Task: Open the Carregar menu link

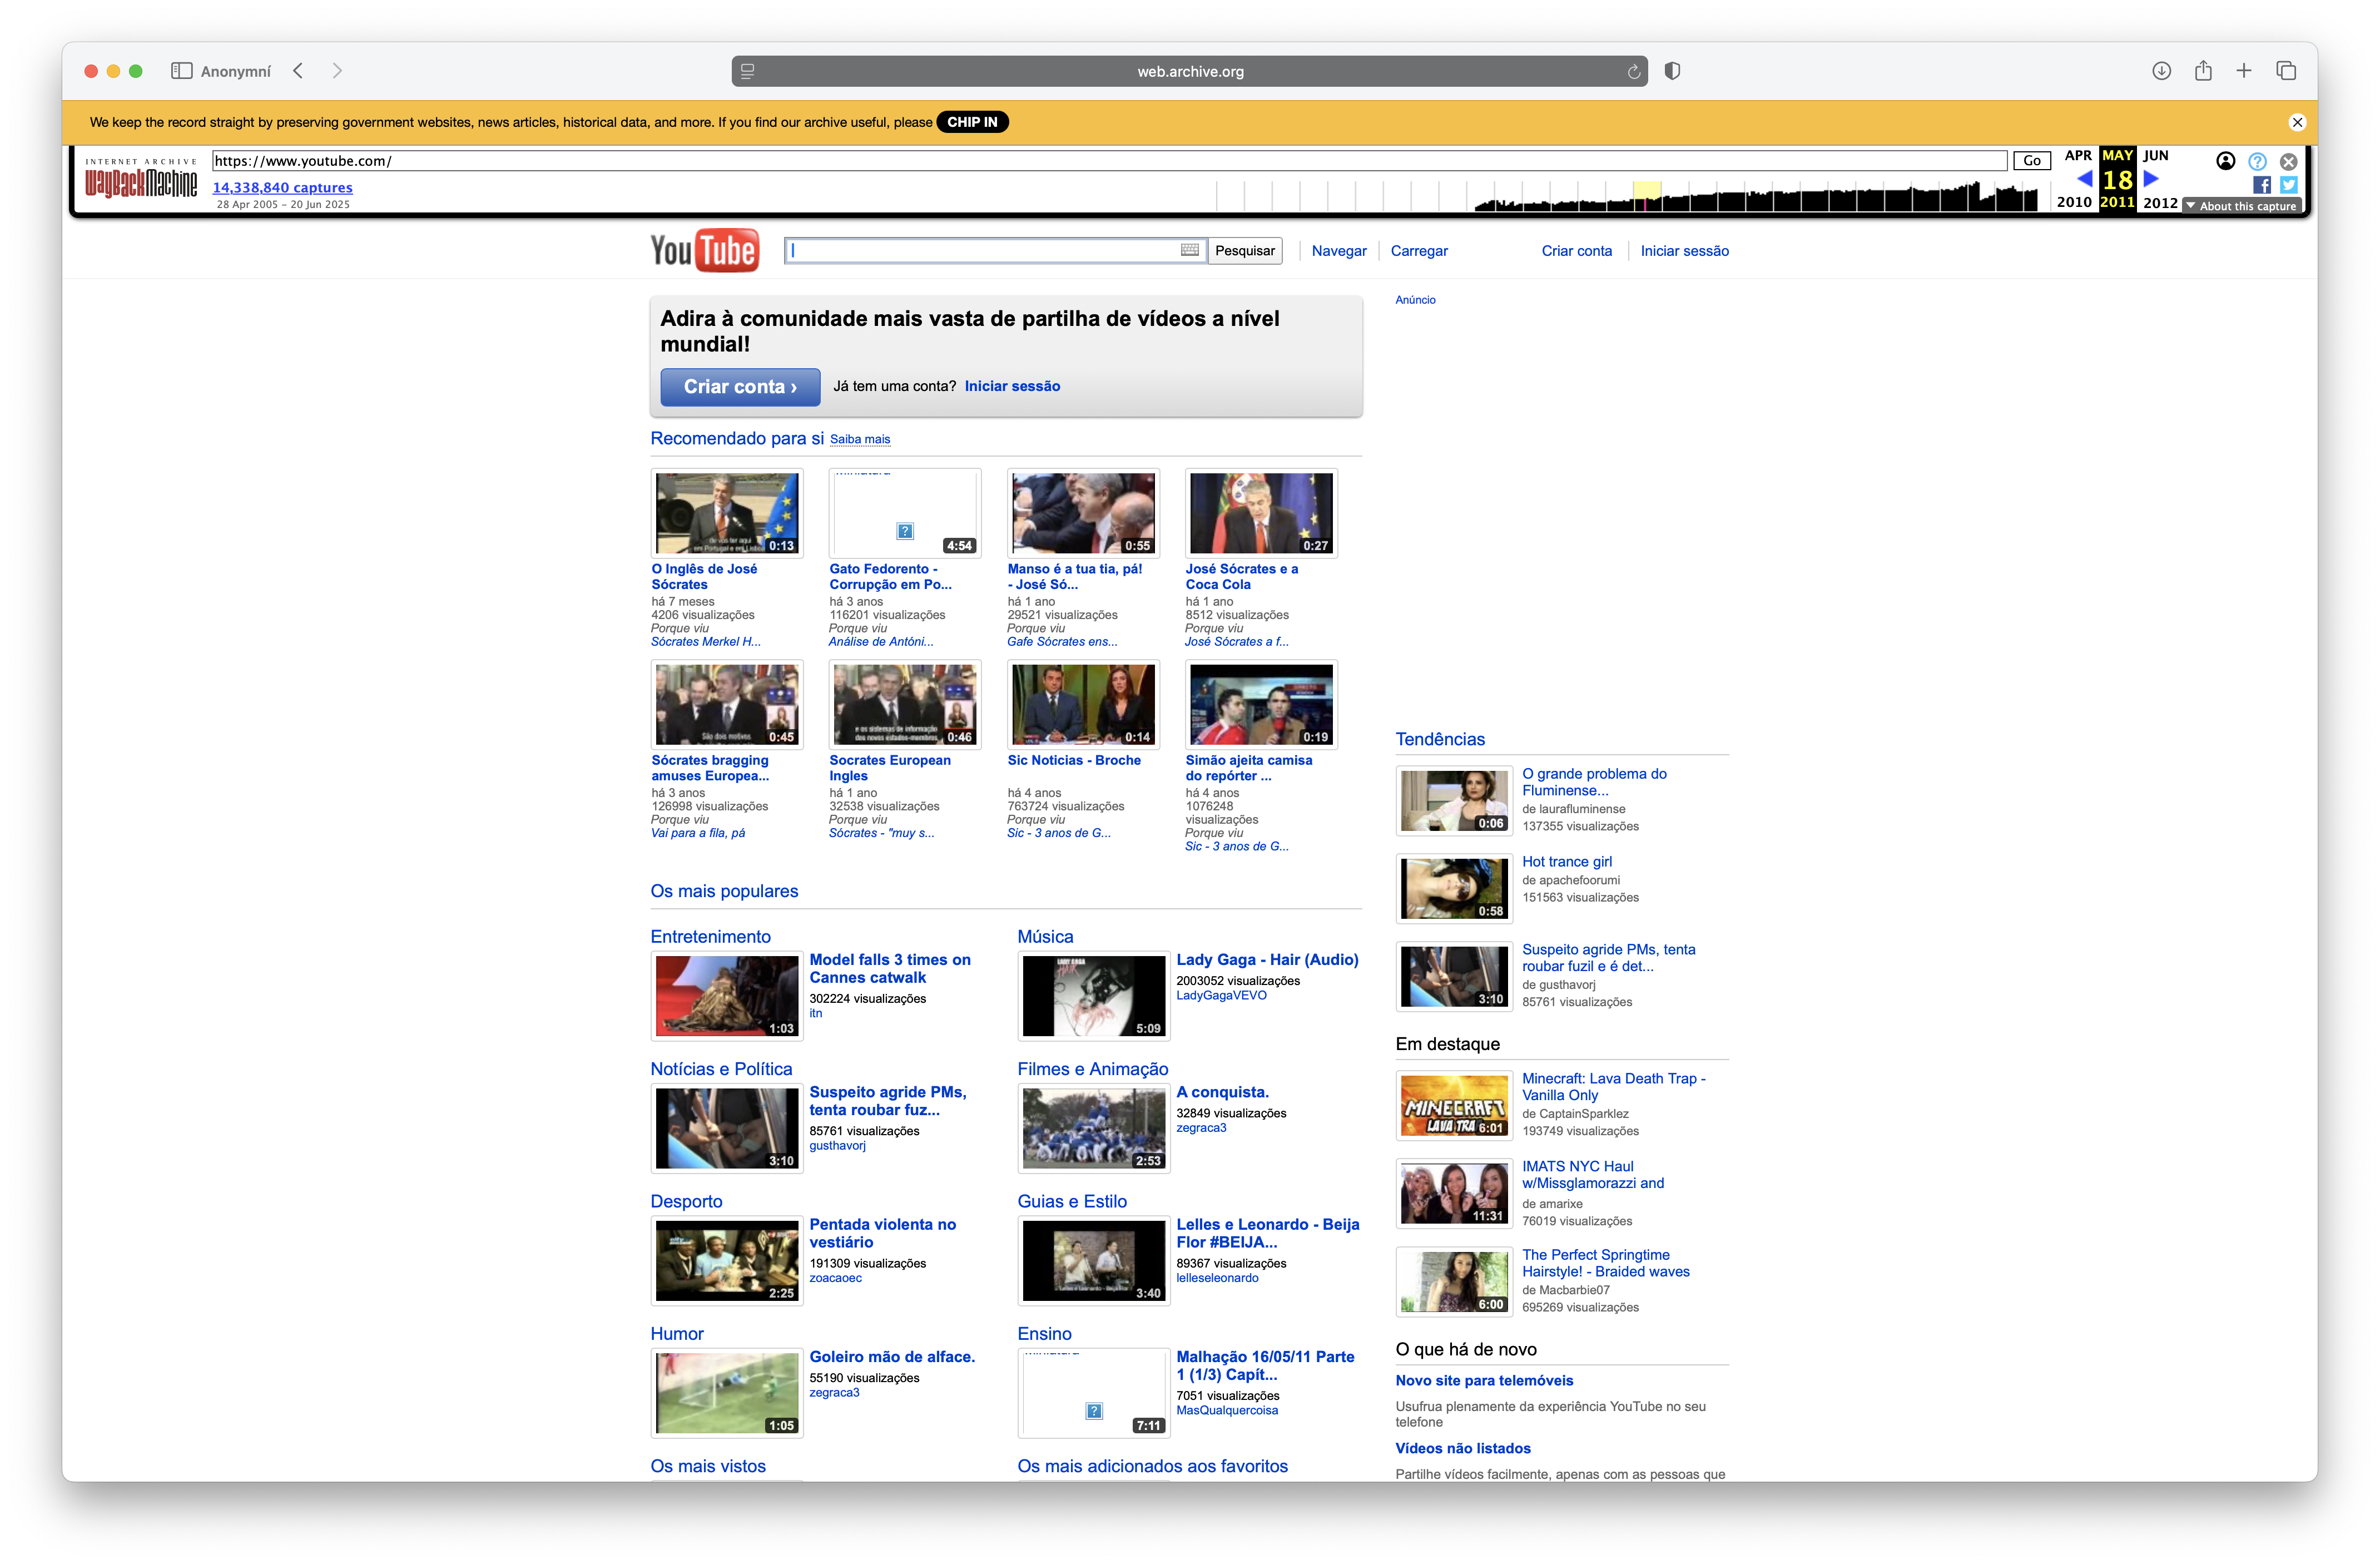Action: coord(1418,251)
